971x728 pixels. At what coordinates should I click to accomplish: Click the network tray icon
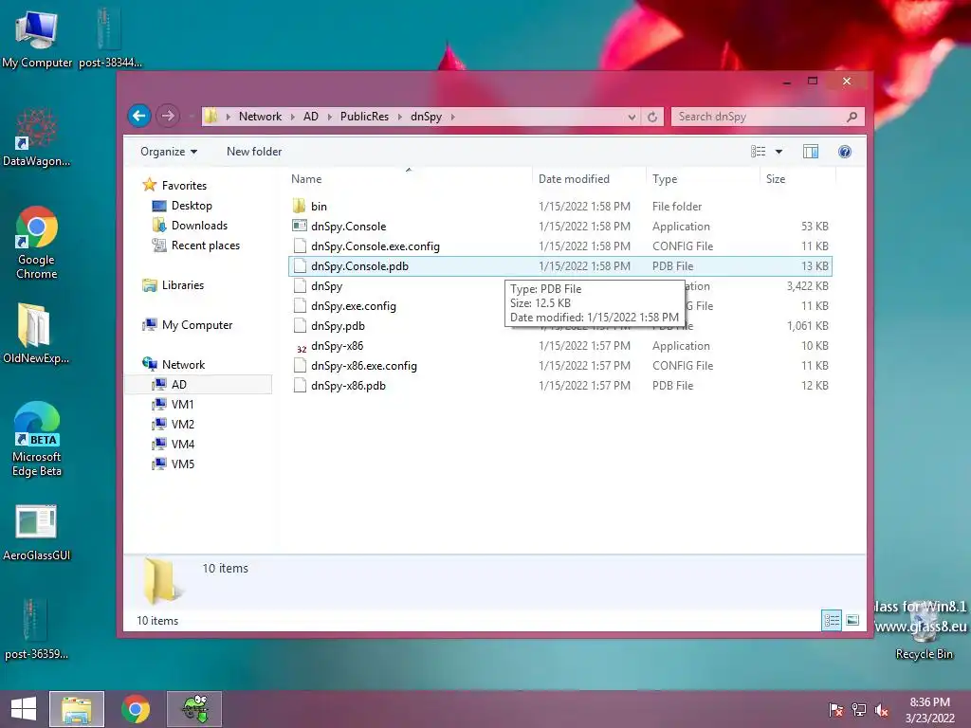point(859,710)
